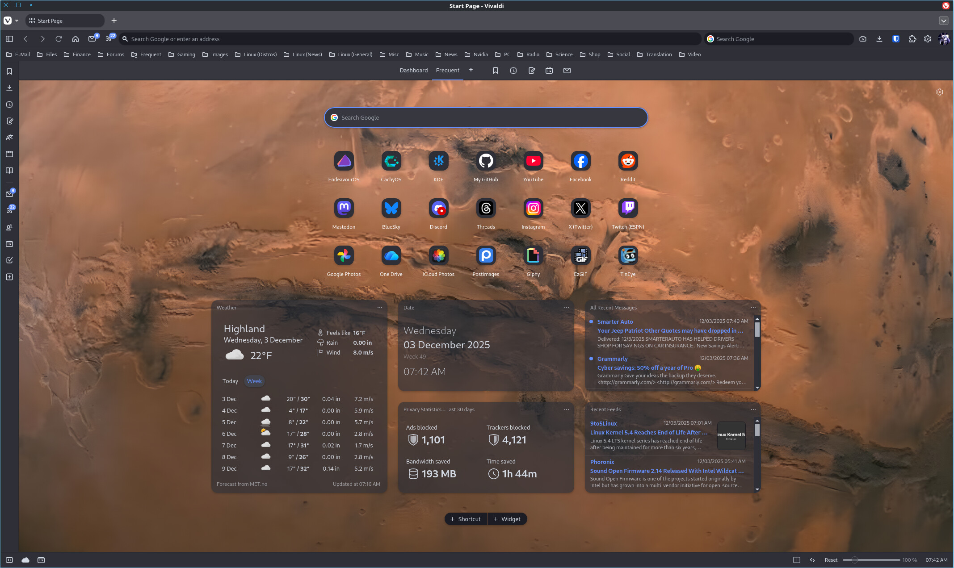Viewport: 954px width, 568px height.
Task: Expand the tab list chevron at top right
Action: (943, 21)
